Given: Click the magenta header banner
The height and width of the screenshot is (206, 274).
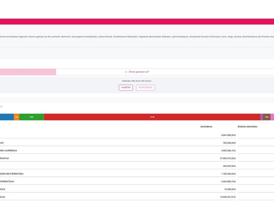Looking at the screenshot, I should [x=137, y=21].
